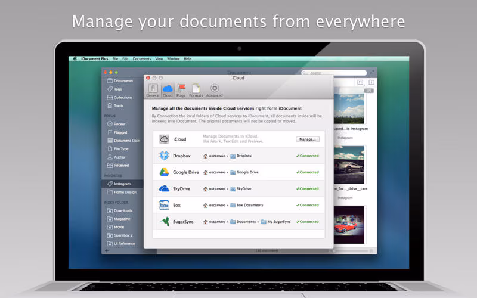Open Movie index folder

pyautogui.click(x=115, y=227)
